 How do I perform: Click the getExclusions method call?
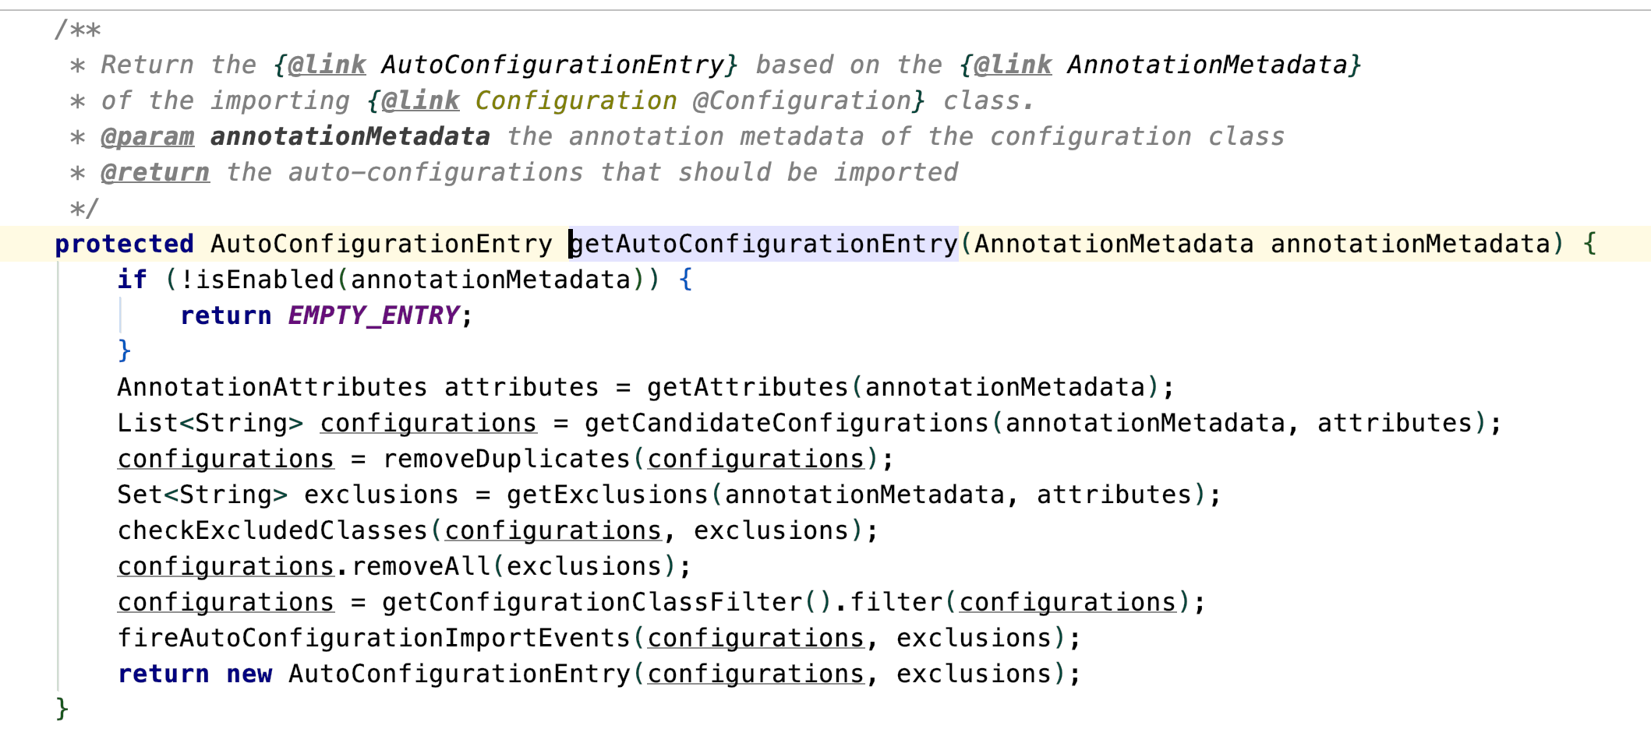pyautogui.click(x=607, y=495)
